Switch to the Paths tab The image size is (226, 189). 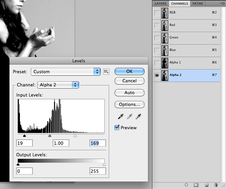click(197, 3)
